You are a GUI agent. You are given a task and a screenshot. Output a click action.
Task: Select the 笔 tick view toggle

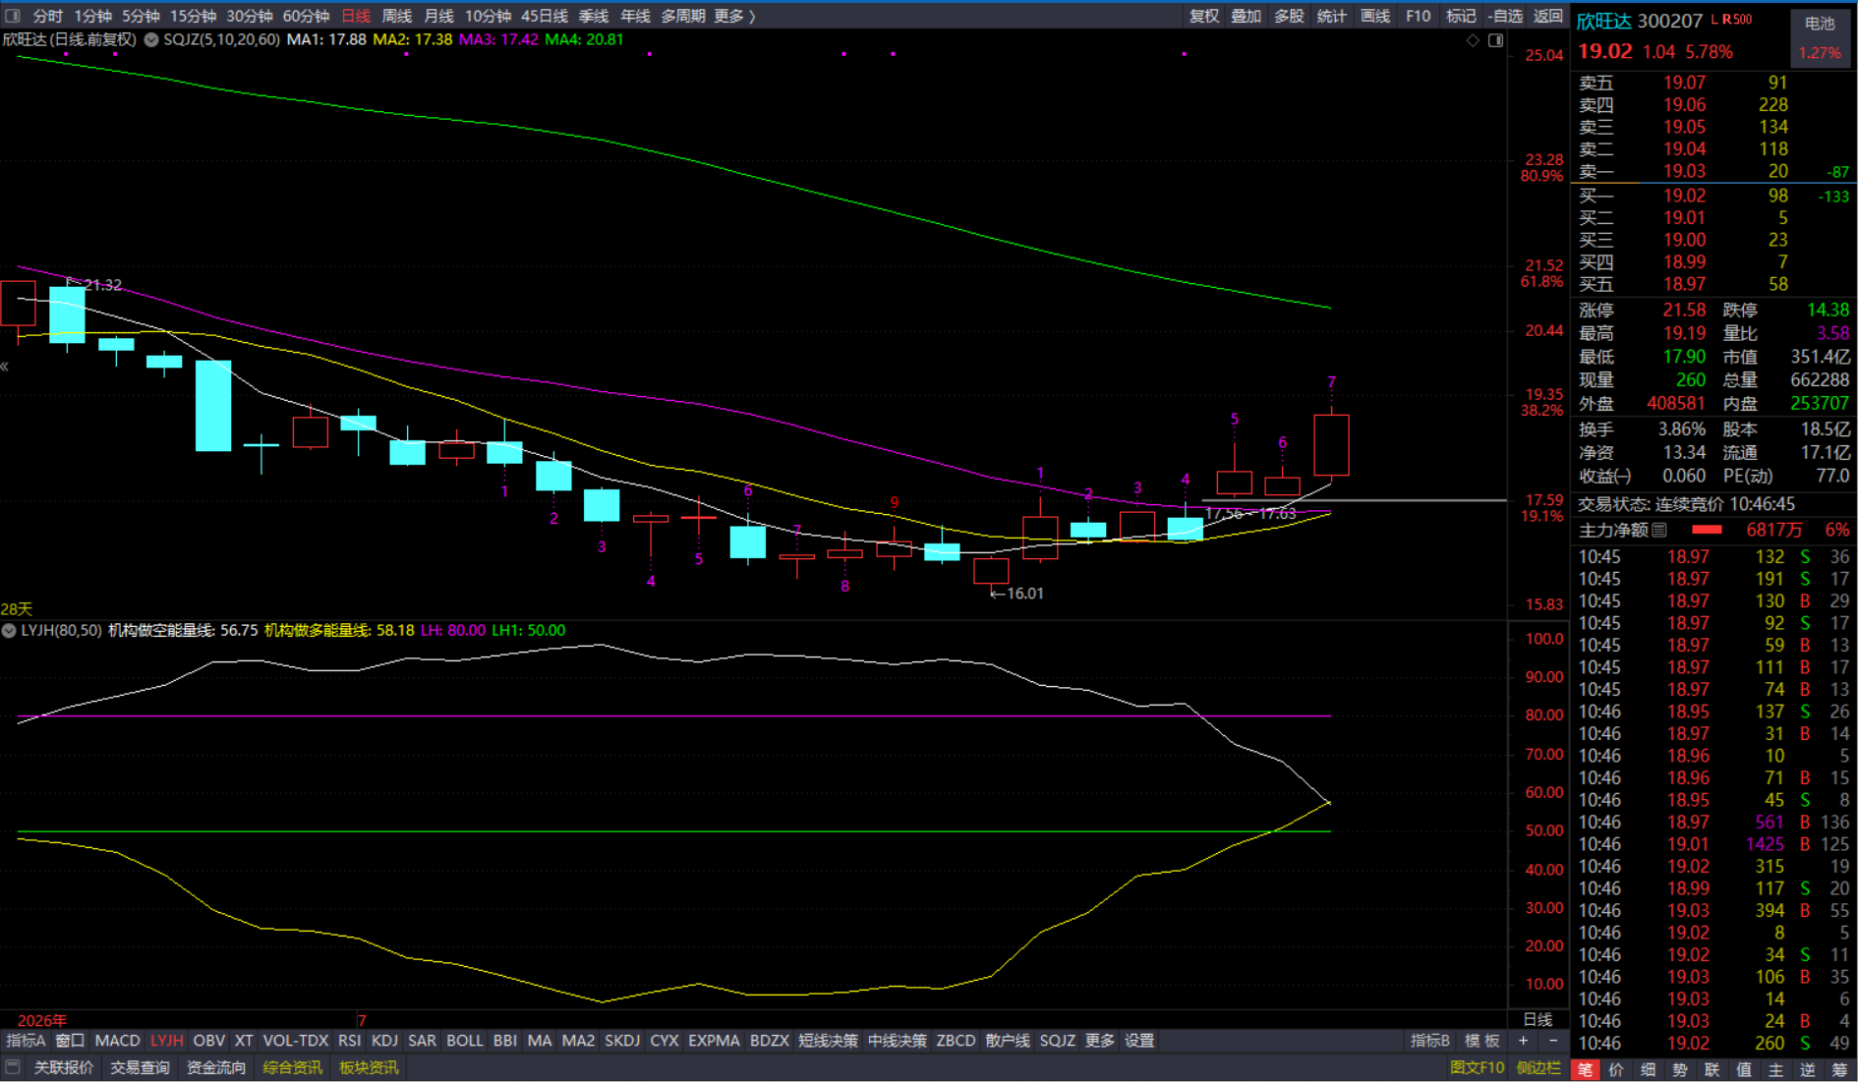[x=1585, y=1070]
